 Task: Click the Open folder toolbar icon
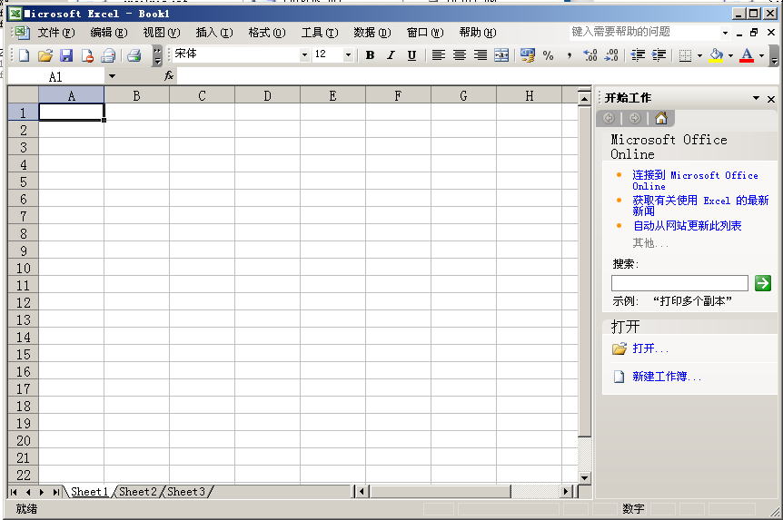click(x=45, y=55)
